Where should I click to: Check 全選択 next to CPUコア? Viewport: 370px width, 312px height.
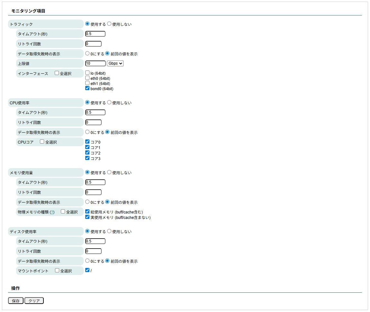(x=42, y=141)
